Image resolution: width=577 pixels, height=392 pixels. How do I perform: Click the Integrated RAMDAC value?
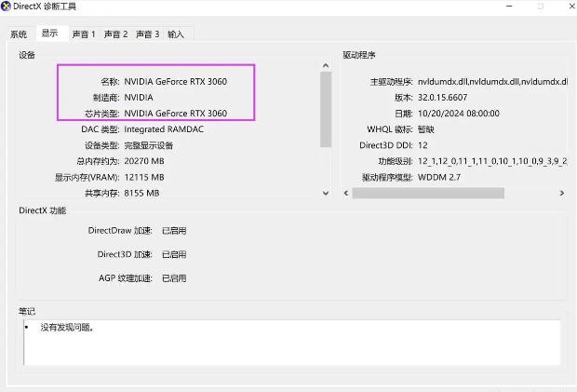[164, 129]
